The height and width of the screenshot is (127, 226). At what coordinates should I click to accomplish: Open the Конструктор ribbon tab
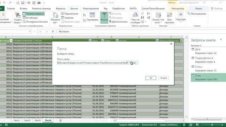tap(178, 8)
